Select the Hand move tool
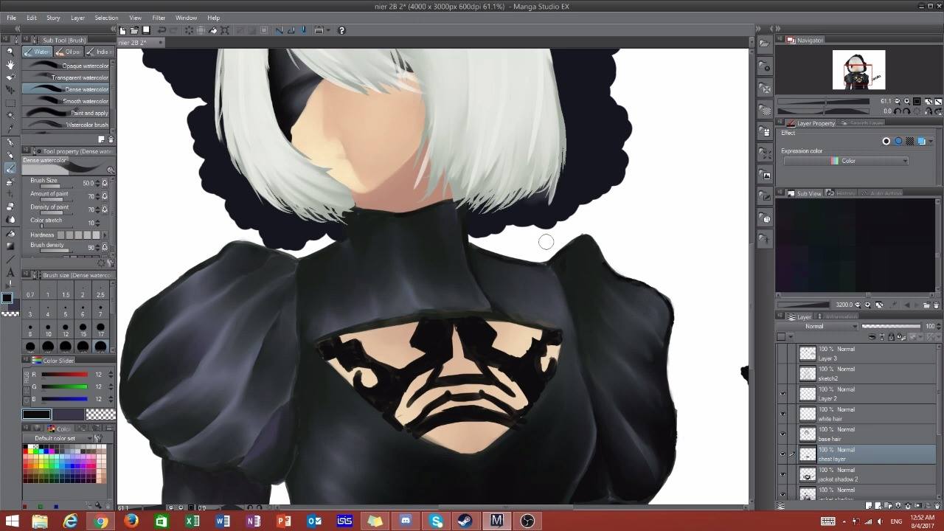Screen dimensions: 944x531 [10, 65]
